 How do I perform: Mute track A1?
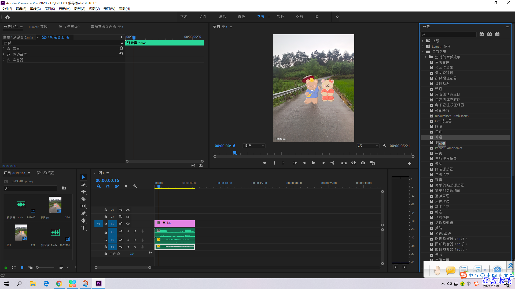pyautogui.click(x=128, y=231)
